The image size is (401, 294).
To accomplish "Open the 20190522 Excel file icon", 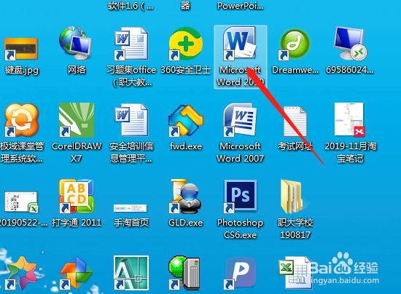I will 21,202.
